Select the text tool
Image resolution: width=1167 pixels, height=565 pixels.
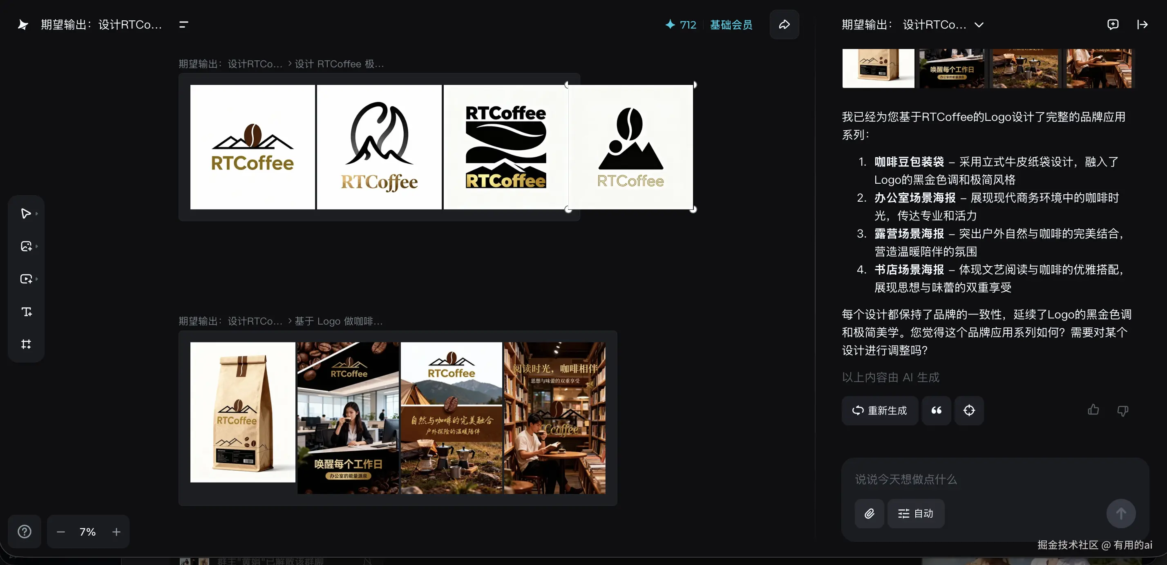(x=26, y=311)
